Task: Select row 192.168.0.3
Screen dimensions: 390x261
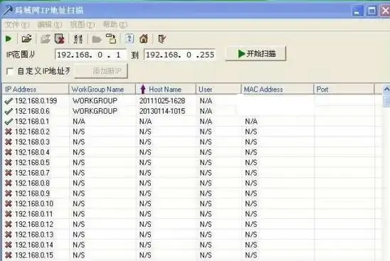Action: click(x=192, y=142)
